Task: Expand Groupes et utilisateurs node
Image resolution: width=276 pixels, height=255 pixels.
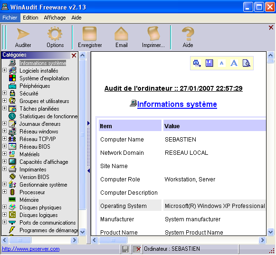Action: (5, 101)
